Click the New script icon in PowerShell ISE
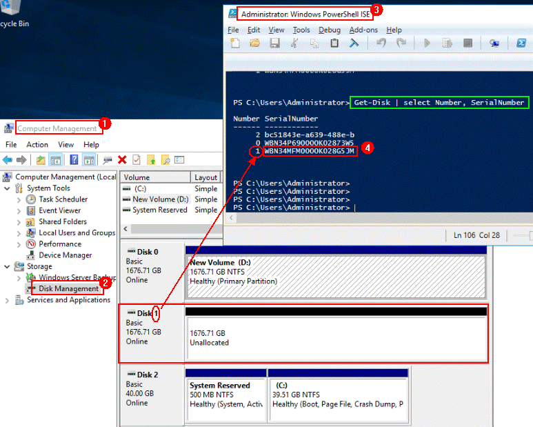The width and height of the screenshot is (533, 427). (x=235, y=43)
